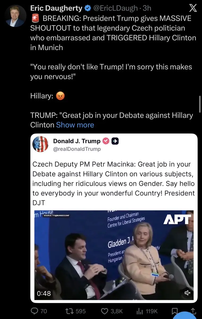Click Eric Daugherty's blue verified badge

click(88, 8)
